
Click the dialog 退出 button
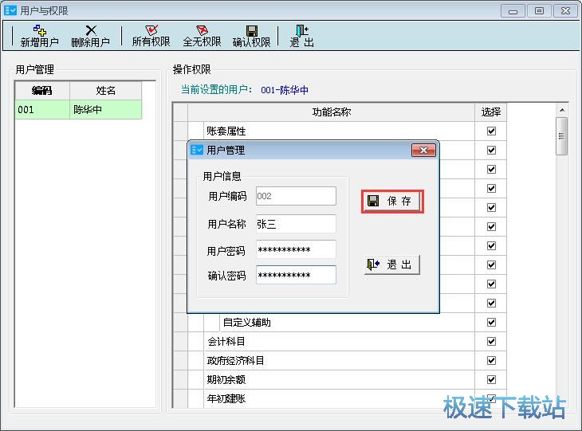point(392,264)
